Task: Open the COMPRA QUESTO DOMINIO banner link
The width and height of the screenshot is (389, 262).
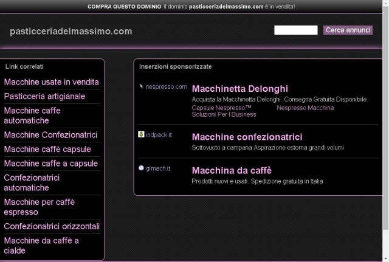Action: click(x=124, y=7)
